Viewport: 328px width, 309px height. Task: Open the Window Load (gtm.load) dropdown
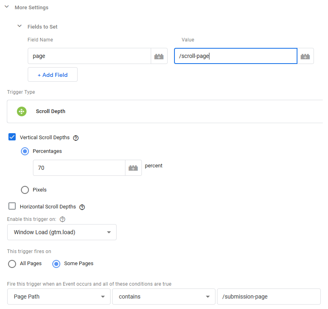point(62,232)
